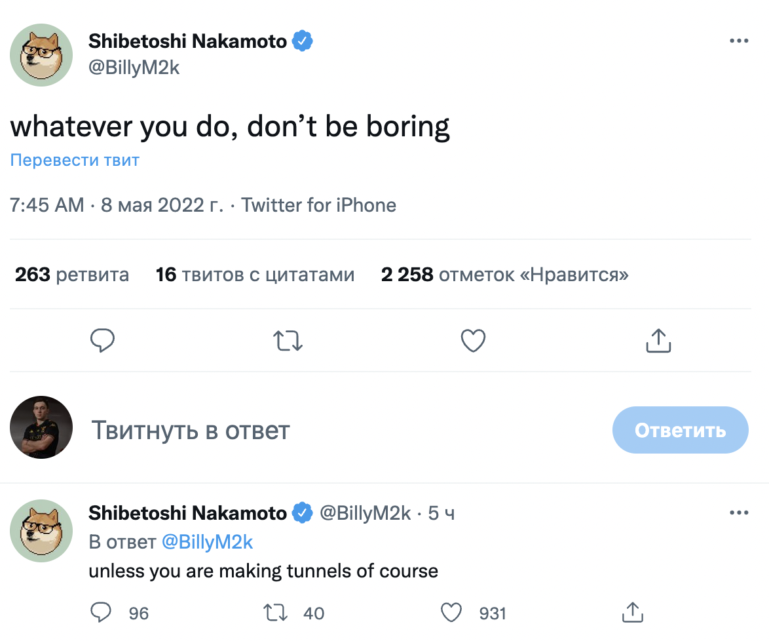769x641 pixels.
Task: Share the reply tweet via its share icon
Action: coord(632,612)
